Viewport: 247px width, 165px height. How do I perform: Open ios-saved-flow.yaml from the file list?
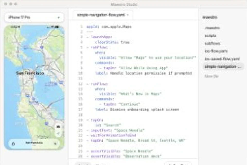click(222, 59)
